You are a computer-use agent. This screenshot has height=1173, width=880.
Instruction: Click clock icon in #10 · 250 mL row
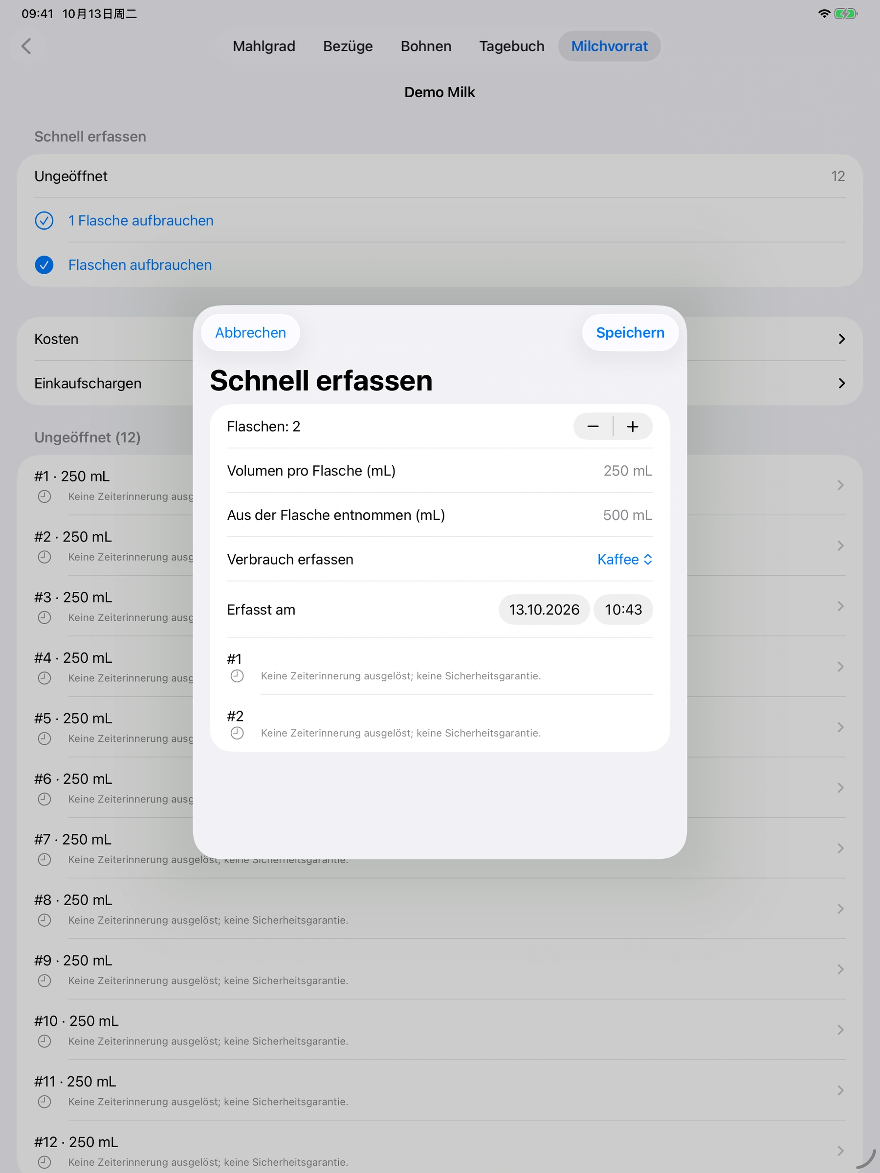pos(44,1041)
